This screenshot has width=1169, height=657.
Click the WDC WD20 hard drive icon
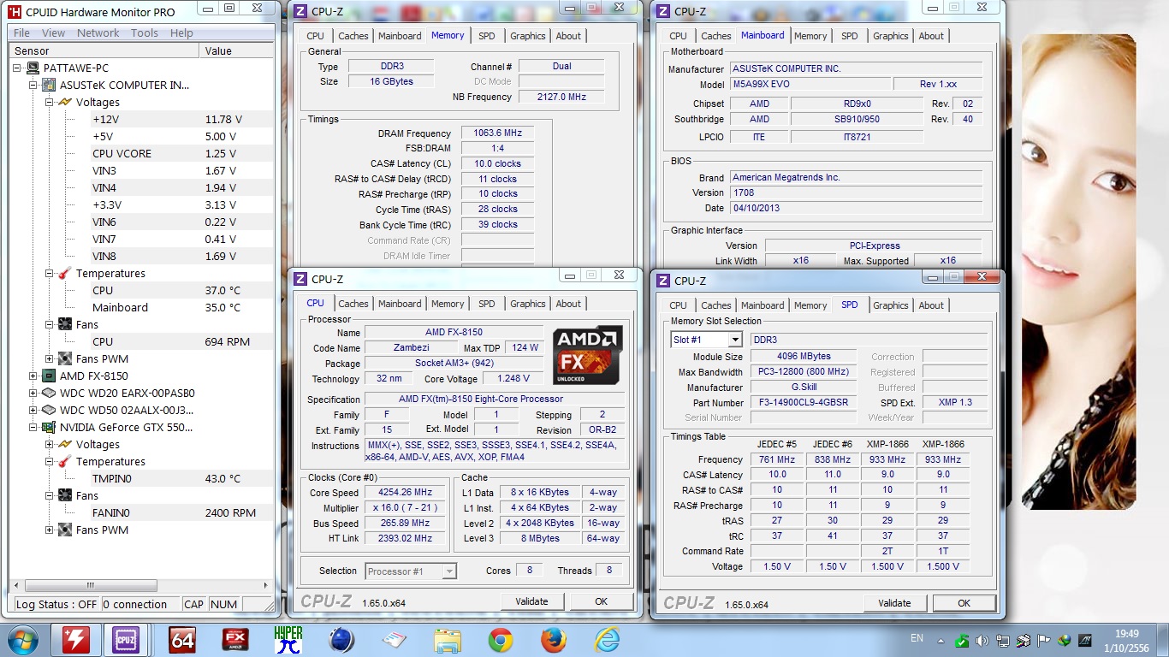tap(50, 393)
